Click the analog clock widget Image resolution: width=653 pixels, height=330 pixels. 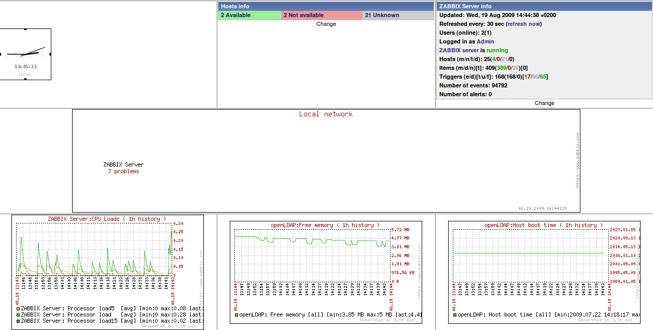pos(25,54)
